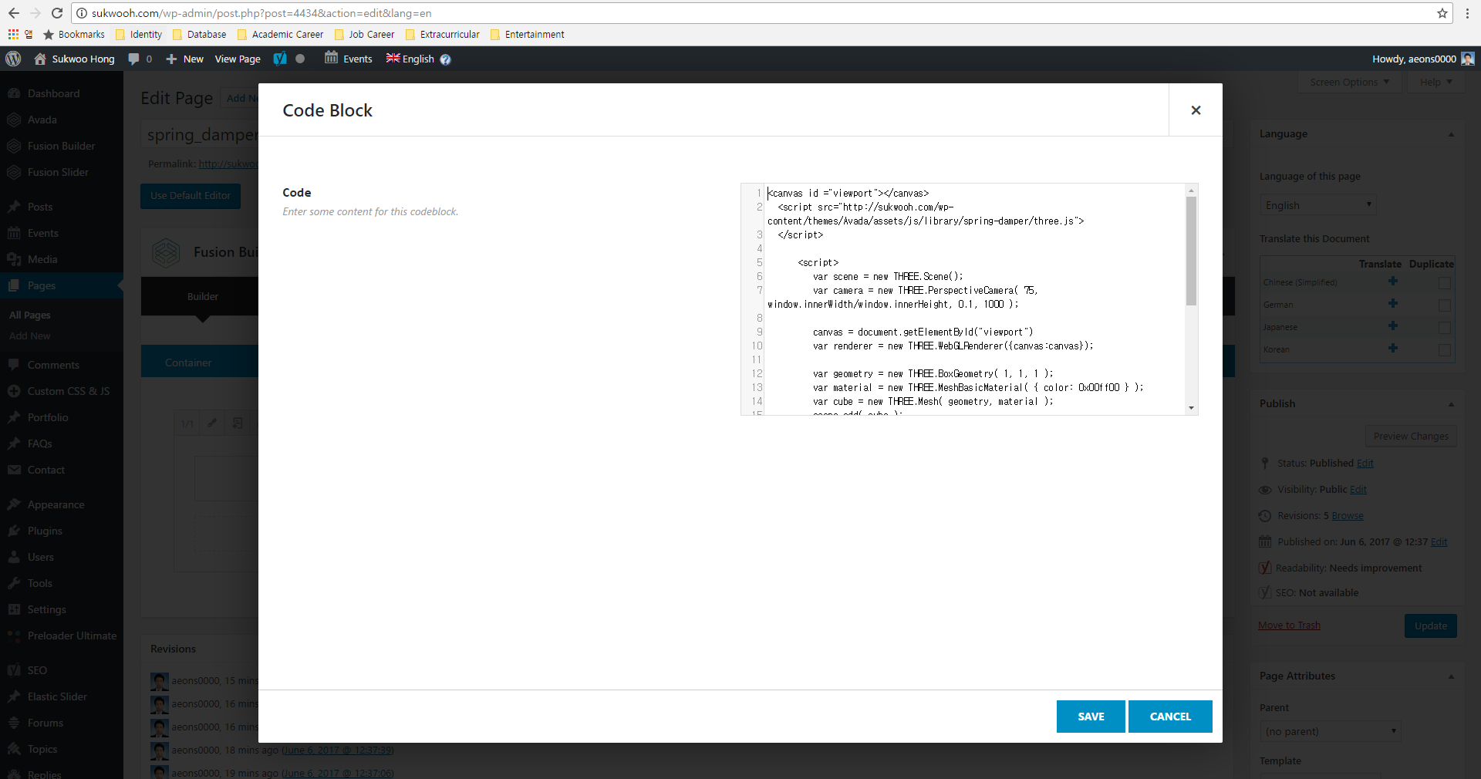The height and width of the screenshot is (779, 1481).
Task: Click the WordPress logo in admin bar
Action: tap(13, 59)
